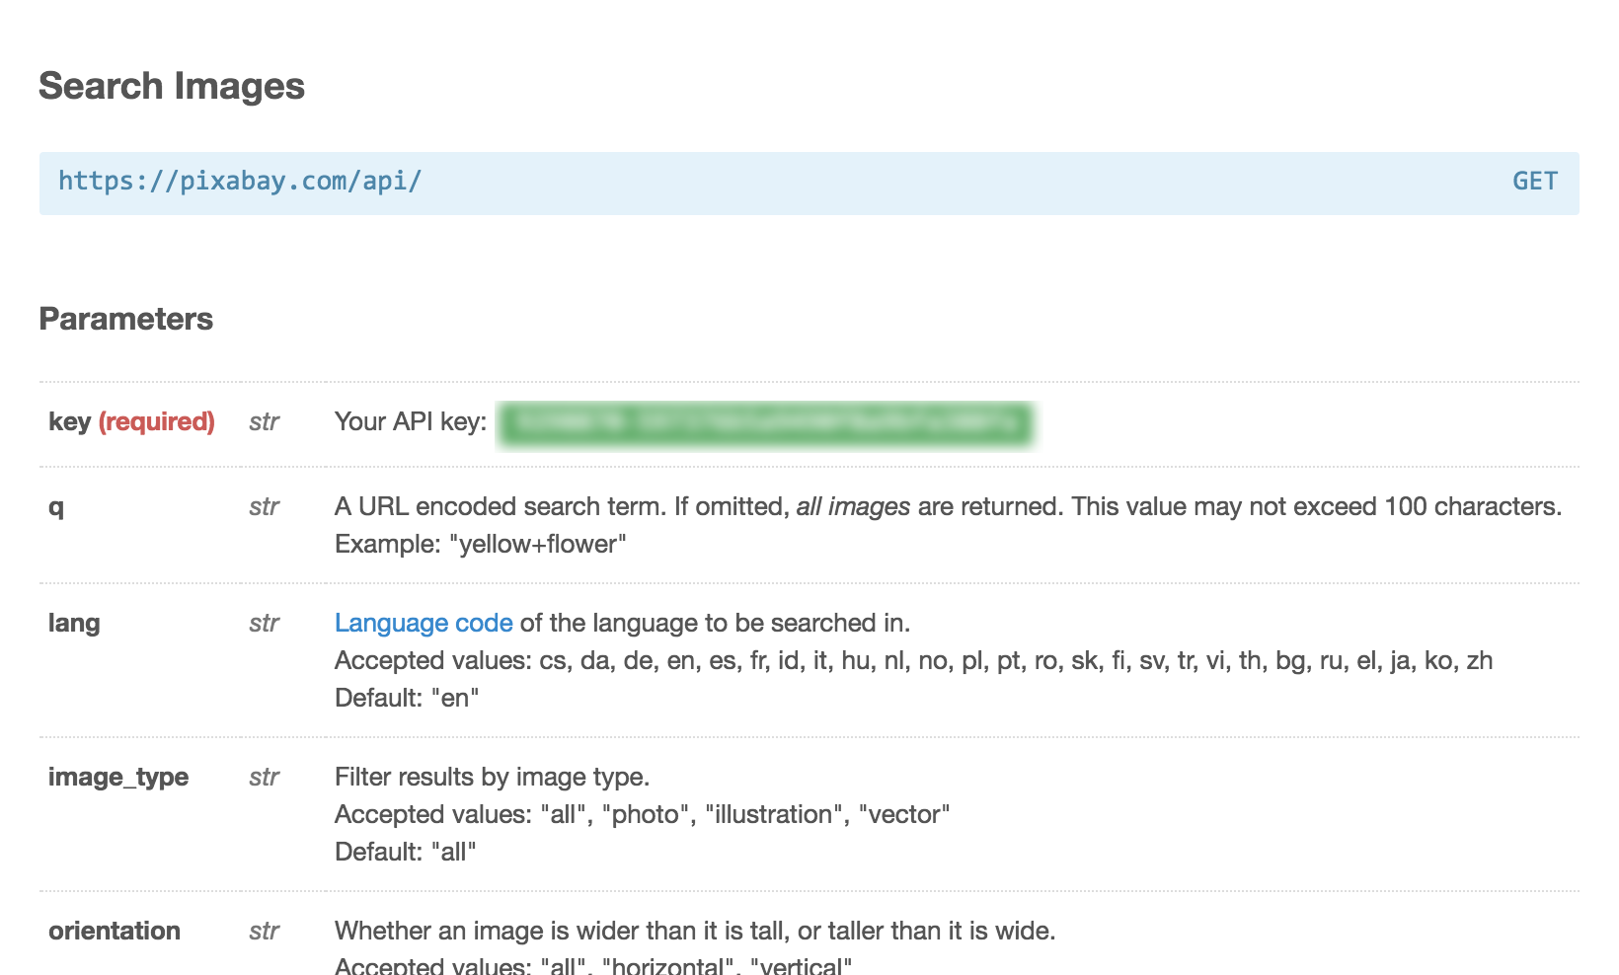
Task: Click the q parameter name
Action: [x=56, y=507]
